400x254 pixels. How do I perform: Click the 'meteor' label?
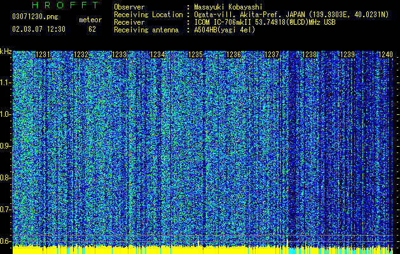(90, 20)
